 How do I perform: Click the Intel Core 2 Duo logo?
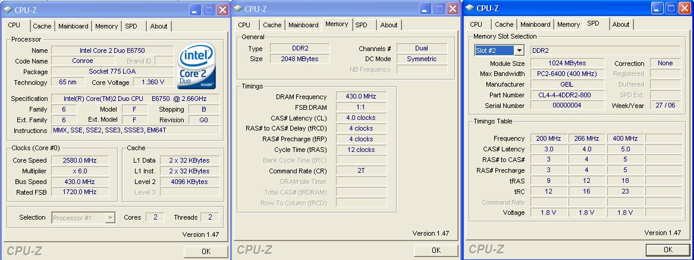(197, 66)
